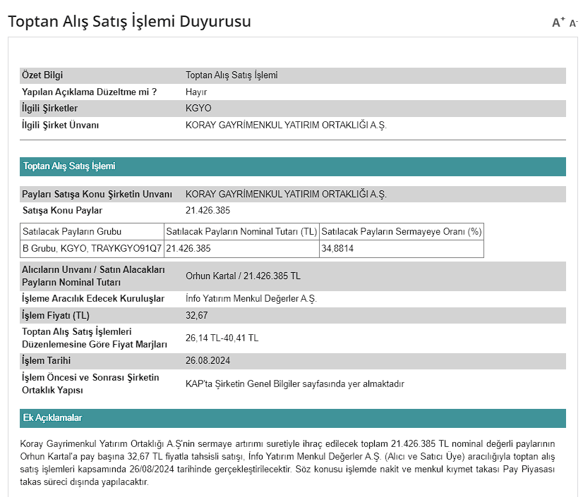583x497 pixels.
Task: Decrease font size with the A- icon
Action: (x=573, y=23)
